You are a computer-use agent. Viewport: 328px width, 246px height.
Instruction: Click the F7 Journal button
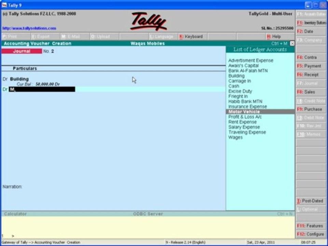click(x=311, y=83)
